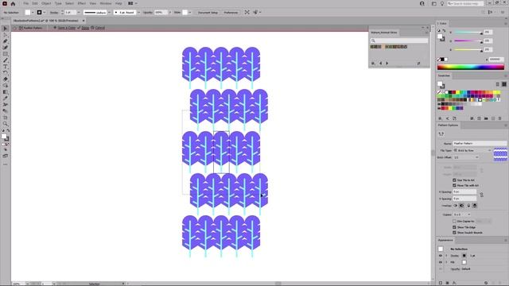Click Delete Swatch trash icon
The width and height of the screenshot is (509, 286).
tap(500, 118)
